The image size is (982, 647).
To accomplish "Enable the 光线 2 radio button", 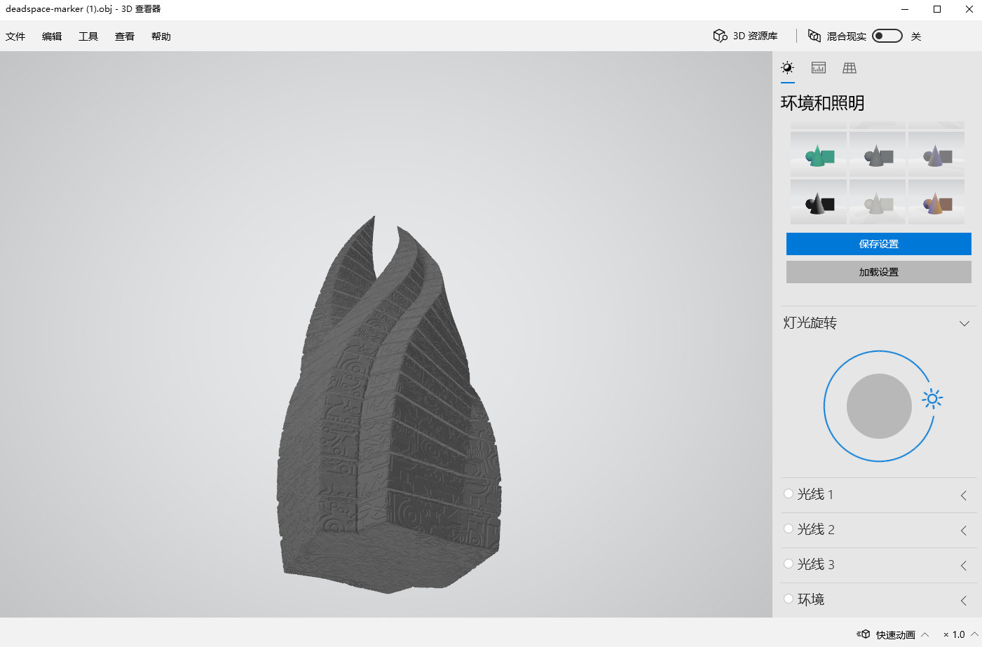I will pyautogui.click(x=789, y=529).
